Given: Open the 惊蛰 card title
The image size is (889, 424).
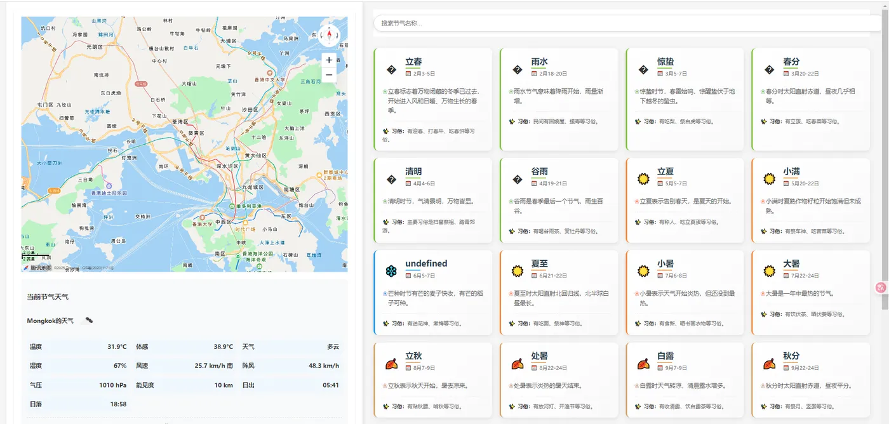Looking at the screenshot, I should coord(665,62).
